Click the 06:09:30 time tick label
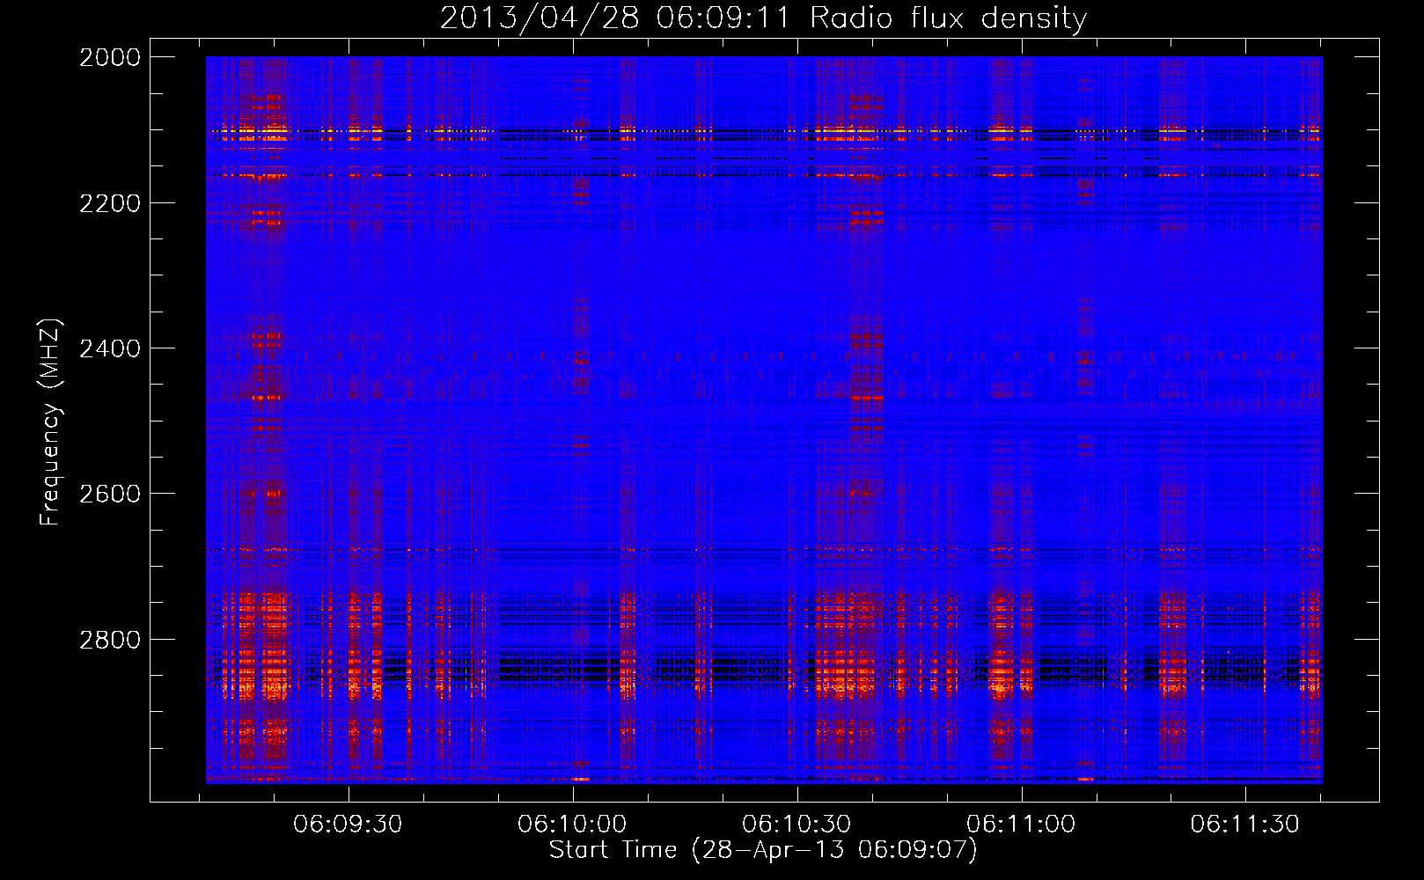The height and width of the screenshot is (880, 1424). pyautogui.click(x=348, y=824)
